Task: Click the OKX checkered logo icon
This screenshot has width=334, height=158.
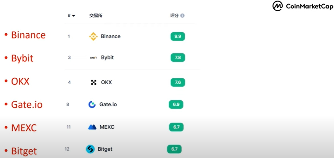Action: (93, 82)
